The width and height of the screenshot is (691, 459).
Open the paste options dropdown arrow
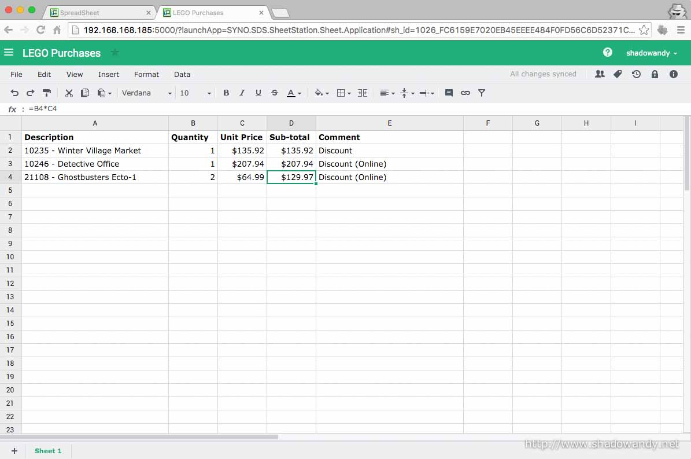click(x=110, y=93)
